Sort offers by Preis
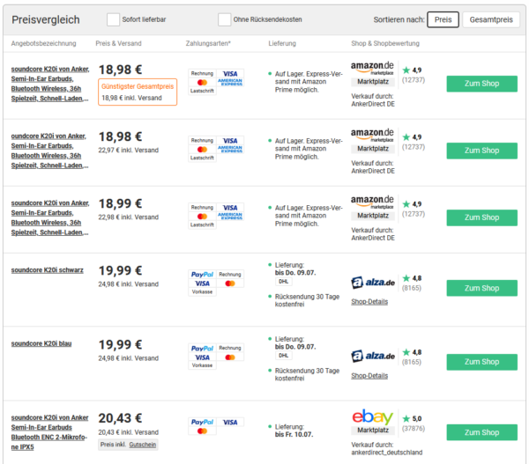Image resolution: width=529 pixels, height=464 pixels. pos(443,19)
